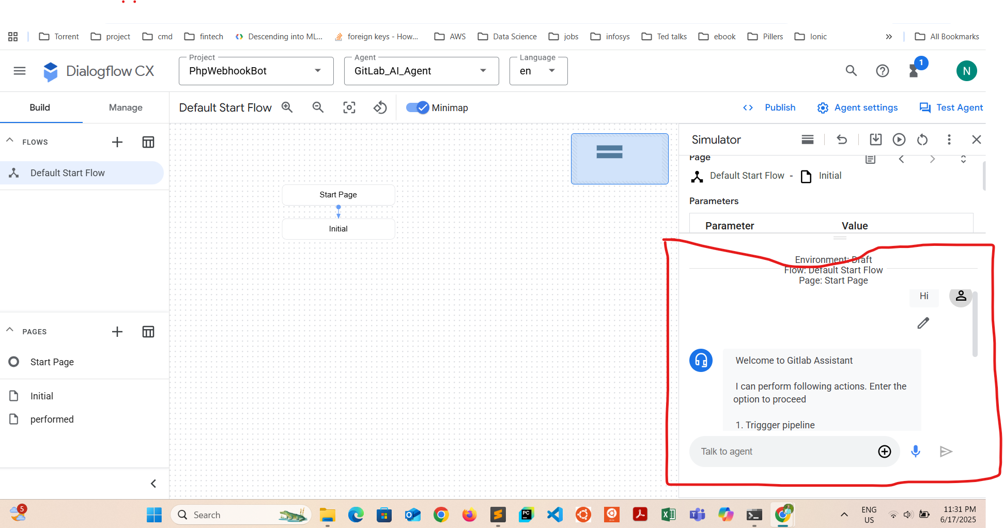Open the user account avatar N
The height and width of the screenshot is (528, 1003).
click(967, 71)
